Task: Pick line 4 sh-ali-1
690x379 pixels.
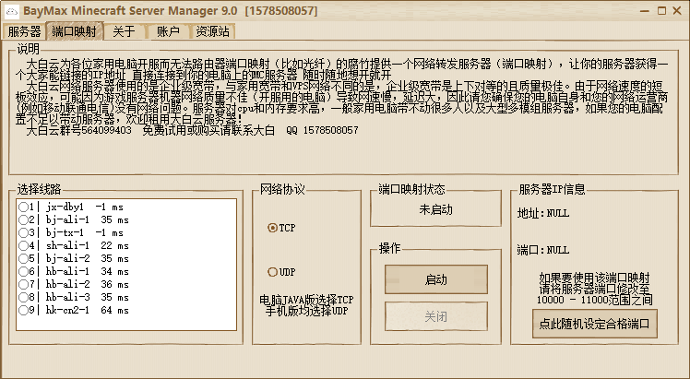Action: 23,245
